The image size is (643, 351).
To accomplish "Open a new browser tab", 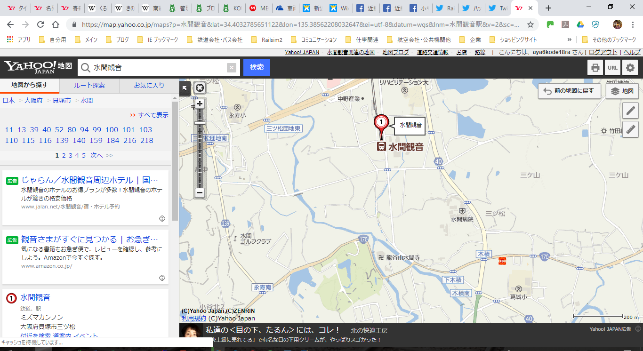I will tap(548, 8).
